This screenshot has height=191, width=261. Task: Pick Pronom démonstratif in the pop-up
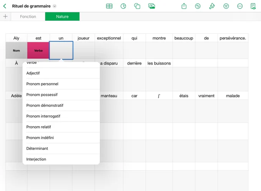tap(61, 106)
